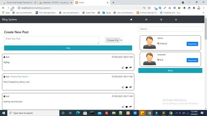Screen dimensions: 207x116
Task: Click Requested button for demo user
Action: (x=192, y=44)
